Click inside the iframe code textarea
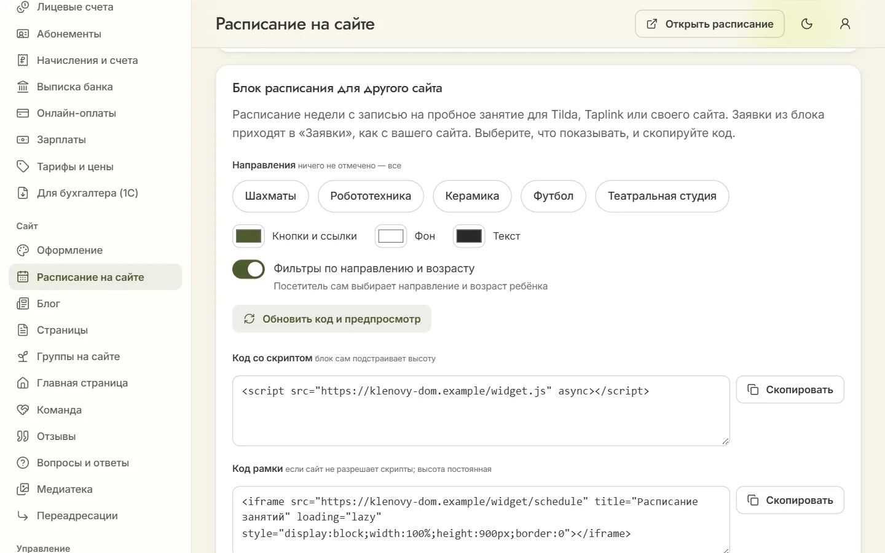 click(481, 520)
